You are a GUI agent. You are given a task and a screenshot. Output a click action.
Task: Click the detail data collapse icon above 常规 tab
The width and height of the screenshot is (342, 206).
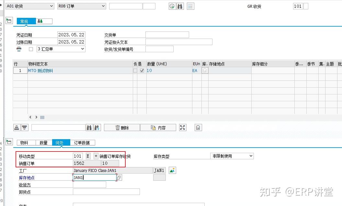coord(9,20)
